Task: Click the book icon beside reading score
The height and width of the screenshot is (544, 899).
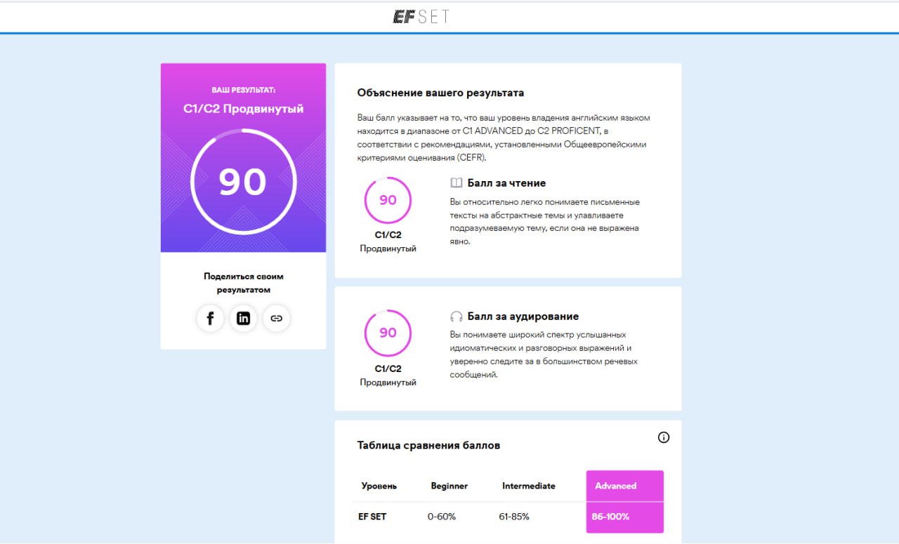Action: click(x=456, y=183)
